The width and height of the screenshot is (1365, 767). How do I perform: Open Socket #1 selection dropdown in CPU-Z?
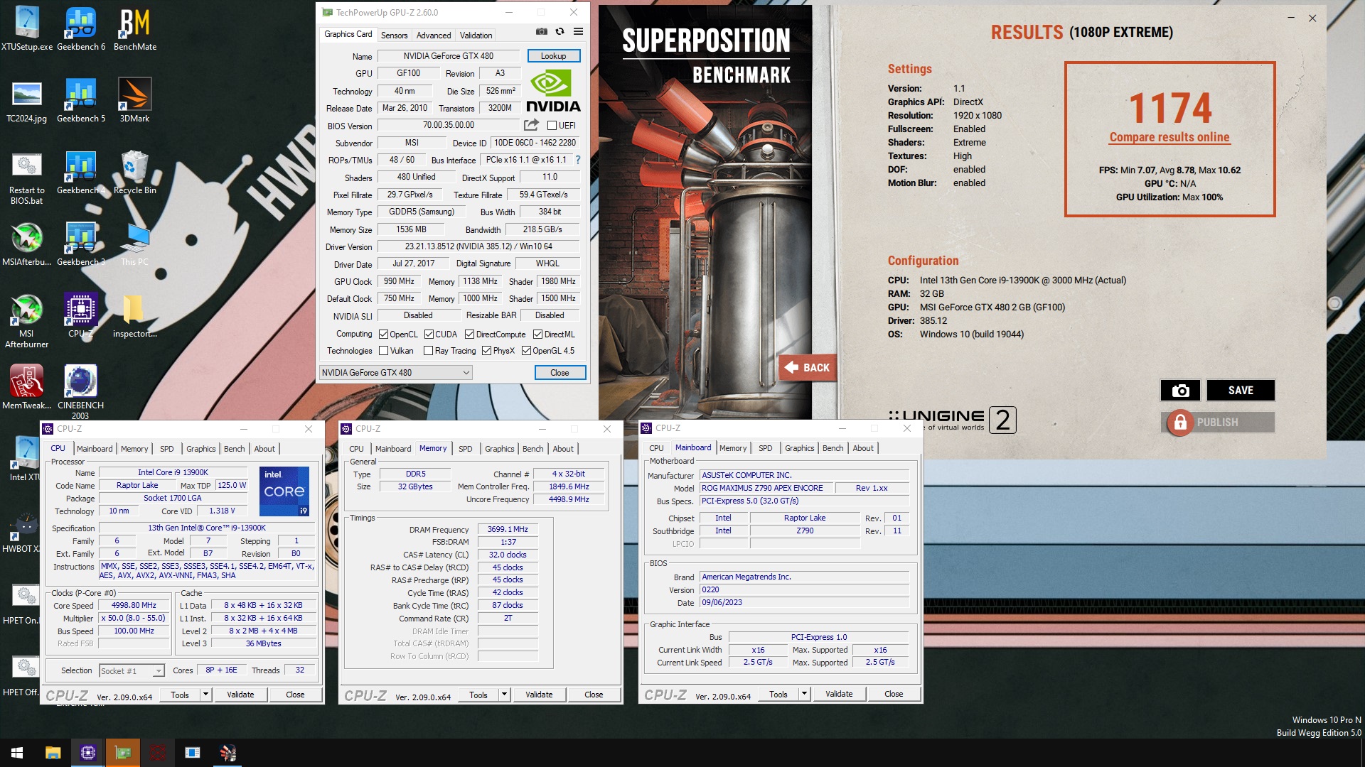pyautogui.click(x=132, y=671)
